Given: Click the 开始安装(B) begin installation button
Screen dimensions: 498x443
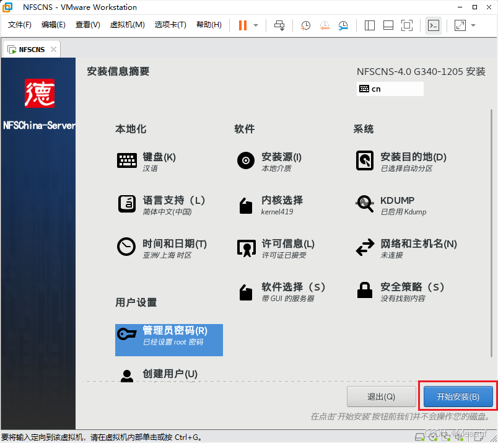Looking at the screenshot, I should coord(458,397).
